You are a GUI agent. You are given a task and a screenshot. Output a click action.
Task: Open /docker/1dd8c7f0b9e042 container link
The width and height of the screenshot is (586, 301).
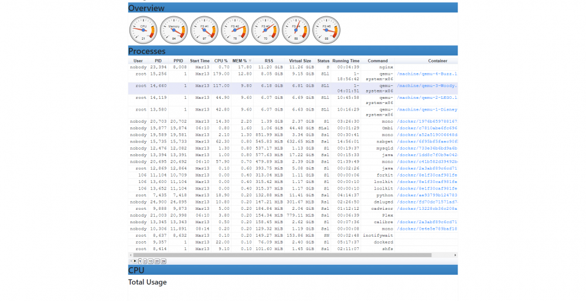pos(427,155)
